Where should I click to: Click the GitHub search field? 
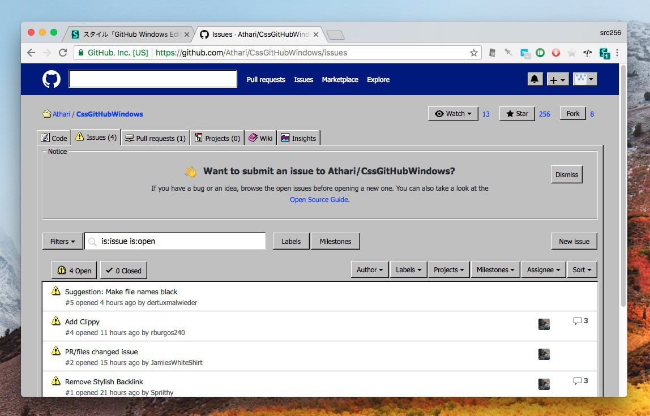(x=153, y=79)
